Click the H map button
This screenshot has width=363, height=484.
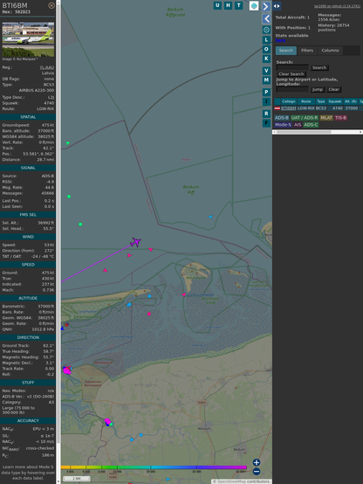pos(228,5)
